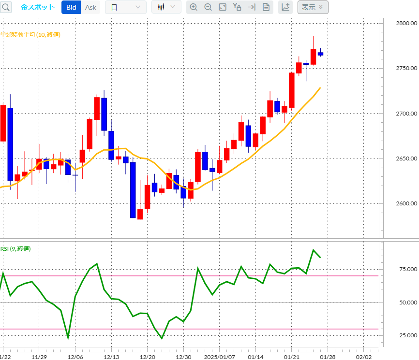This screenshot has height=360, width=419.
Task: Click the 2800.00 price axis label
Action: click(x=406, y=23)
